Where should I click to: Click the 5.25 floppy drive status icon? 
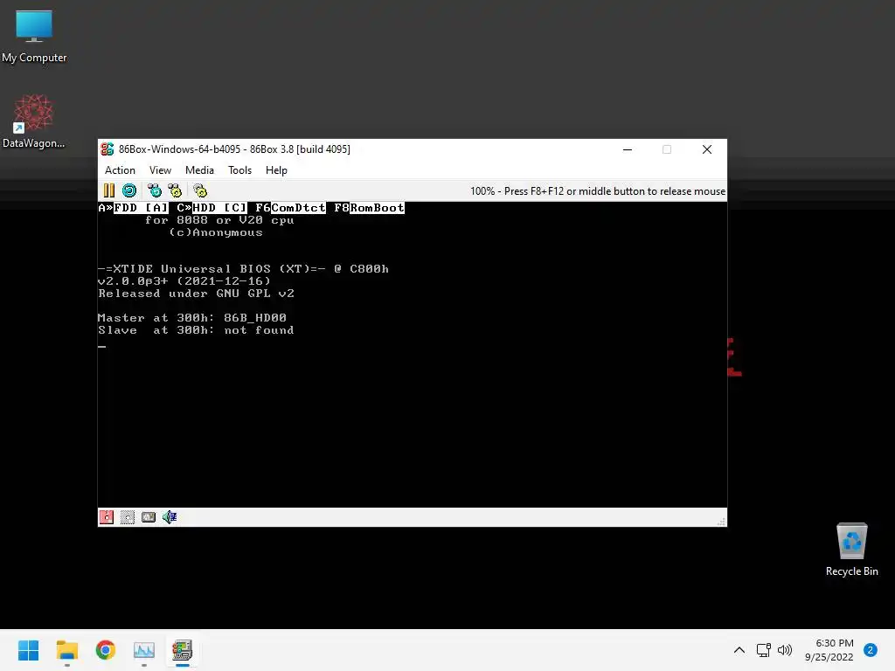pos(128,517)
